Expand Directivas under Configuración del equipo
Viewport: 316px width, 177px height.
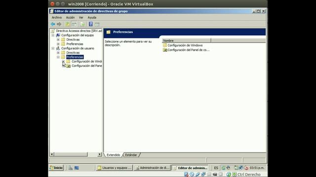[x=58, y=39]
